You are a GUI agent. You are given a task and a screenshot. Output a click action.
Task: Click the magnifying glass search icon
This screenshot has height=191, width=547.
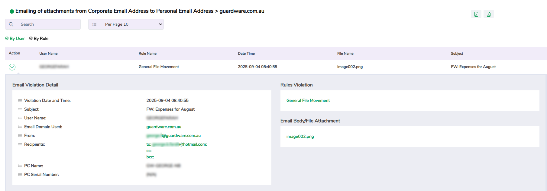click(x=11, y=24)
